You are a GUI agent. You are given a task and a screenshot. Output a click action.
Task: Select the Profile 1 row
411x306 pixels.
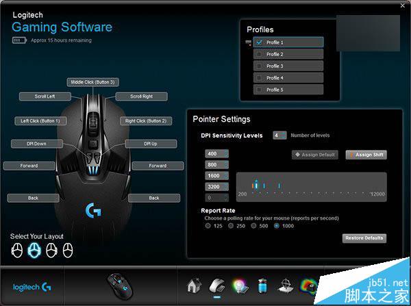[288, 42]
